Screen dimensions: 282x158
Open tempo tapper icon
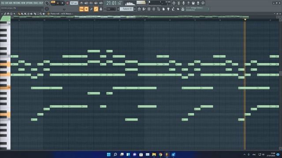173,9
